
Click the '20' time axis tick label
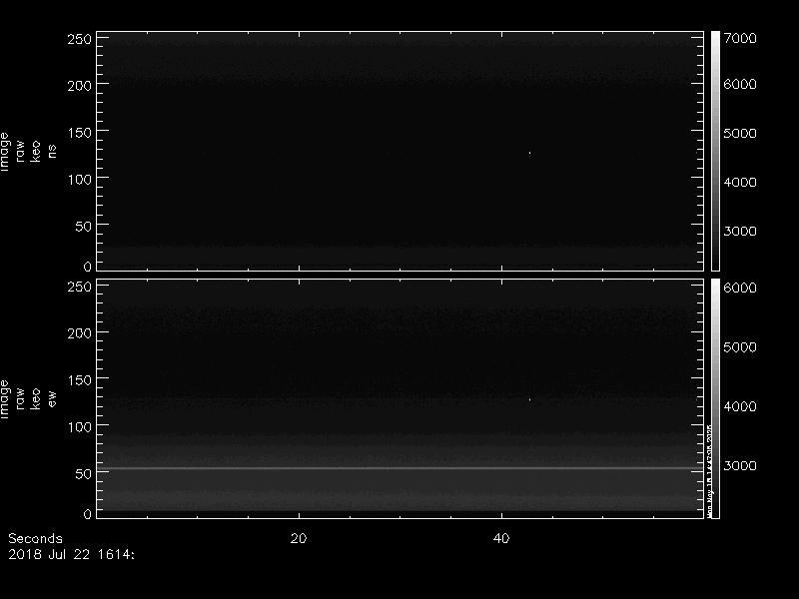tap(299, 539)
